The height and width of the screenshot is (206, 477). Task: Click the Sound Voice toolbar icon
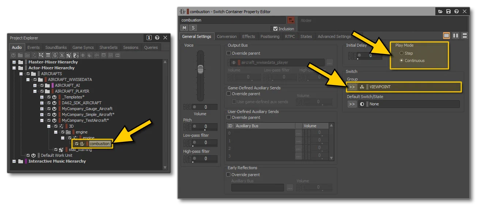pyautogui.click(x=76, y=55)
